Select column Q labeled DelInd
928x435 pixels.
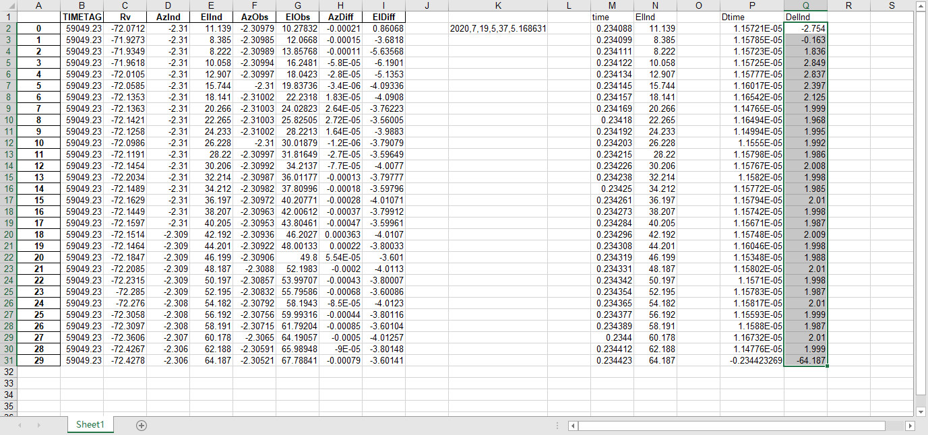[807, 6]
